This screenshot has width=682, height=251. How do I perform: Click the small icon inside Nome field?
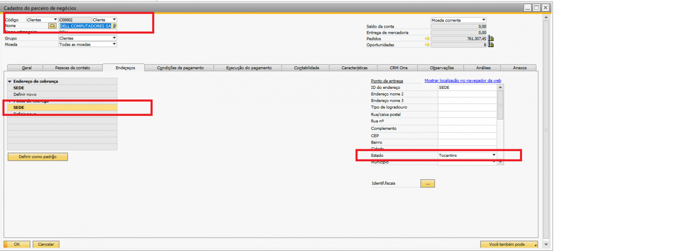[x=114, y=26]
